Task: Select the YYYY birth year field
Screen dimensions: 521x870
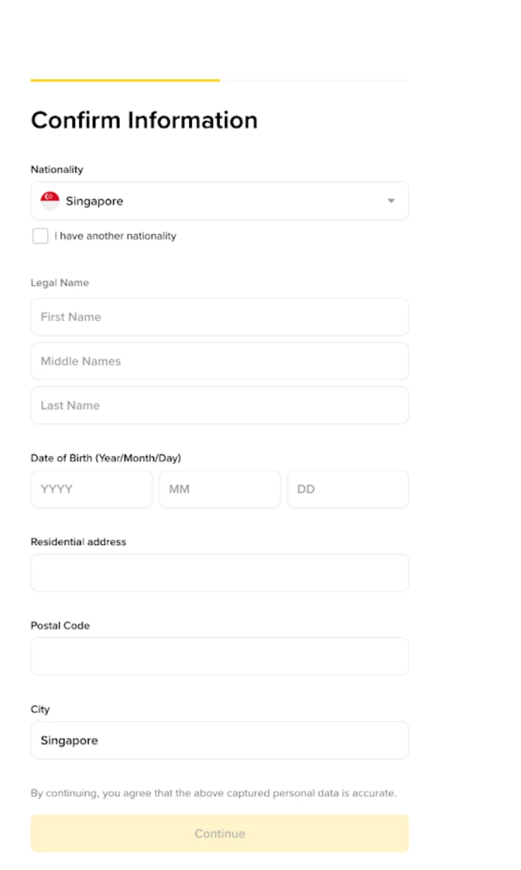Action: click(x=91, y=489)
